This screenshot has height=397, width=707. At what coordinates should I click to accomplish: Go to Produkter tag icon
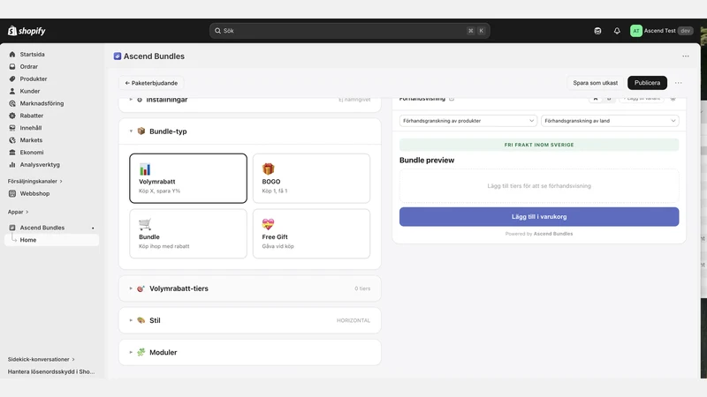pos(12,79)
